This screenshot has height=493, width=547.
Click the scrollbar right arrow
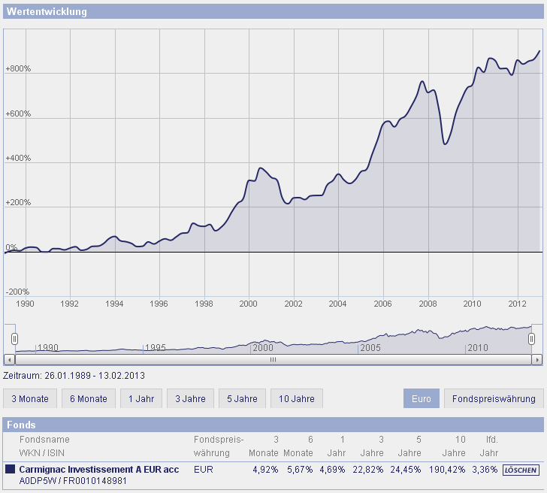[537, 359]
